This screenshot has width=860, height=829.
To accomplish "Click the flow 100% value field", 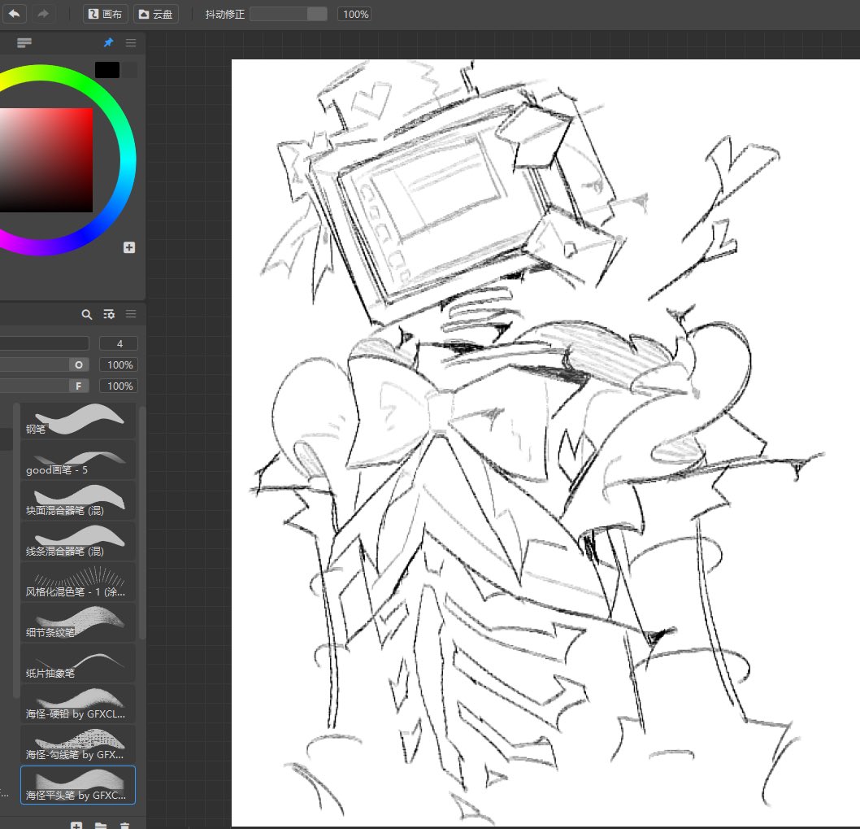I will [x=119, y=386].
